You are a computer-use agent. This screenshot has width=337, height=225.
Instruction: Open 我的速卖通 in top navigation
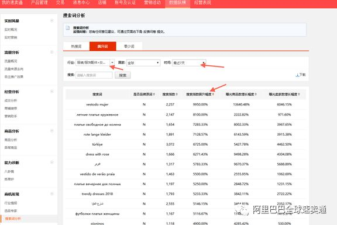[12, 2]
